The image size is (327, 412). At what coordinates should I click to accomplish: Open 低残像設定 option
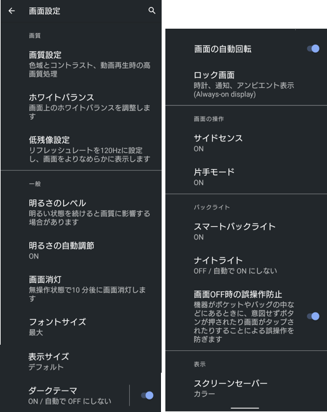pos(81,149)
